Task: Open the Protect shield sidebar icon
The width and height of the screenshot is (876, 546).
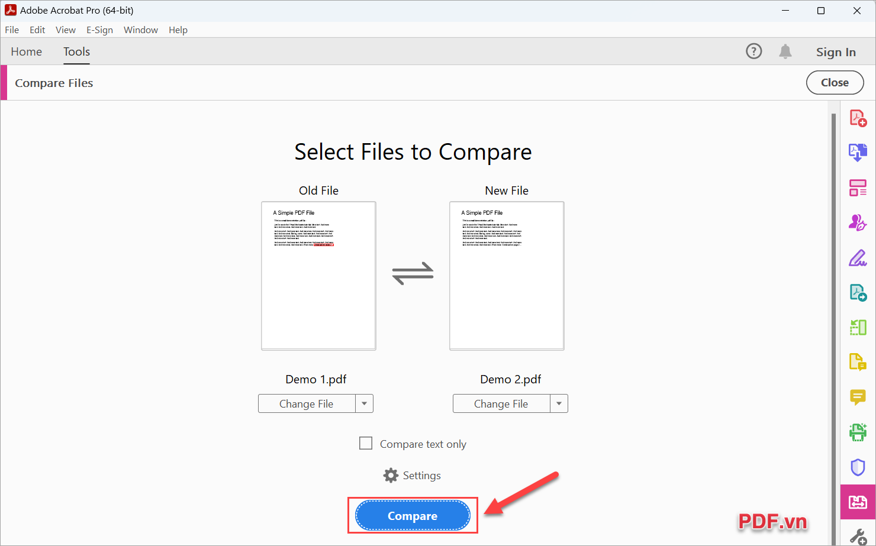Action: (x=858, y=467)
